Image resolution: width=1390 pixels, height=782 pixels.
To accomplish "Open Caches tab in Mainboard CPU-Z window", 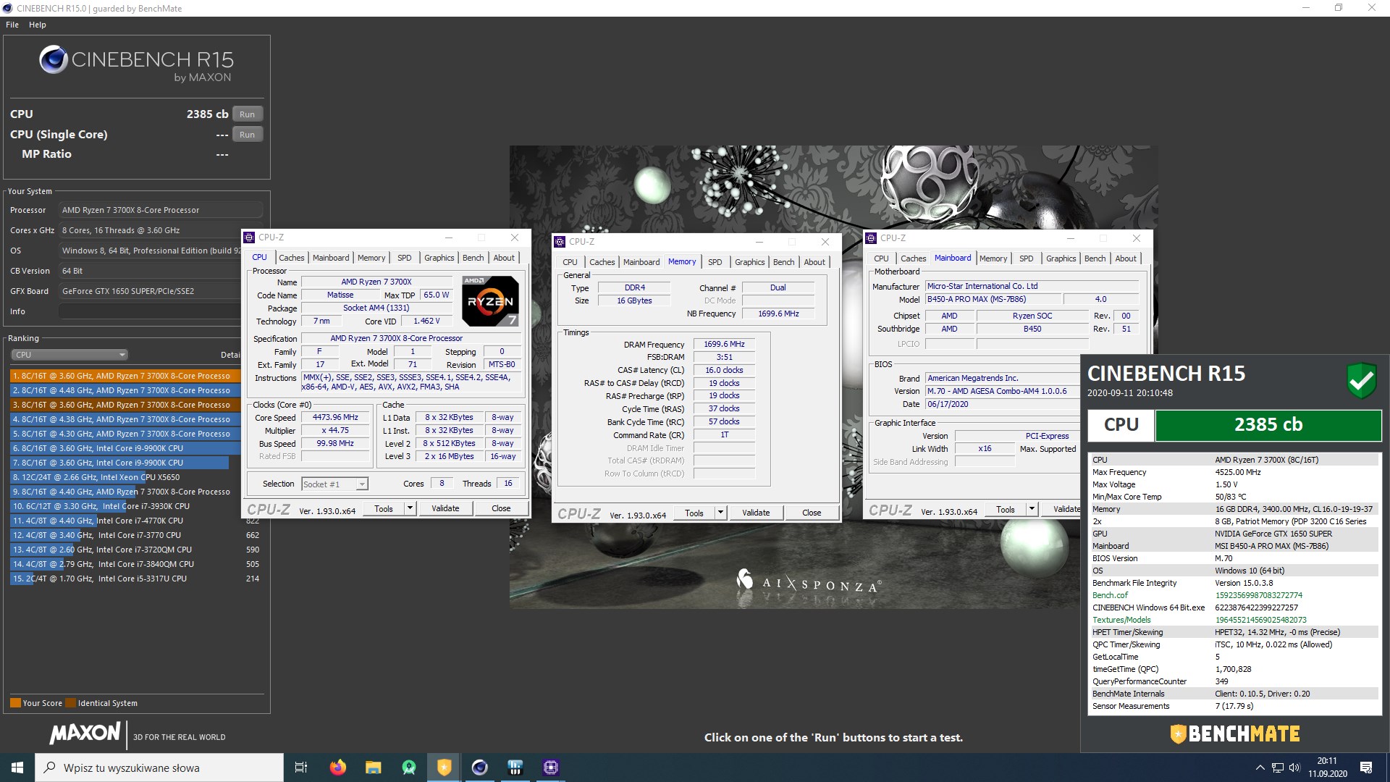I will pyautogui.click(x=914, y=258).
